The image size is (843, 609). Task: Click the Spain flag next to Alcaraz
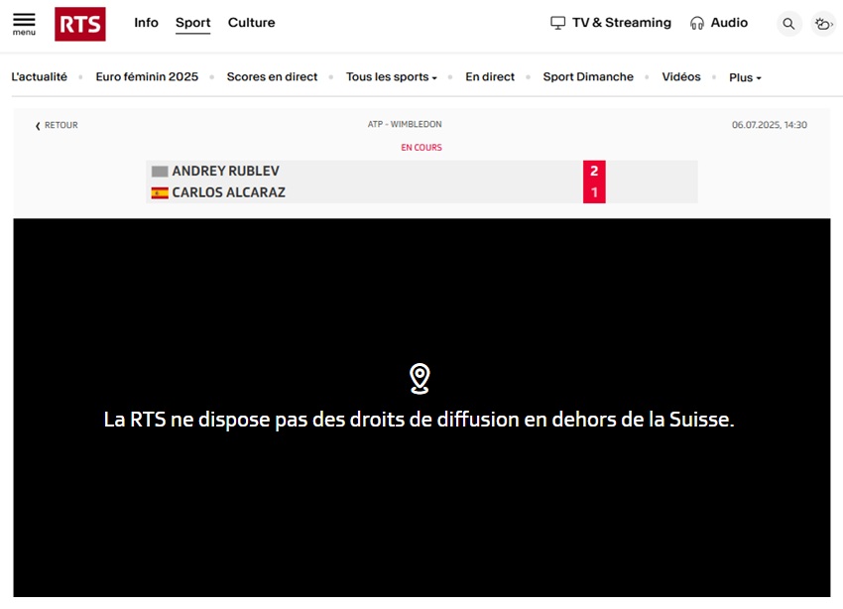click(x=160, y=193)
